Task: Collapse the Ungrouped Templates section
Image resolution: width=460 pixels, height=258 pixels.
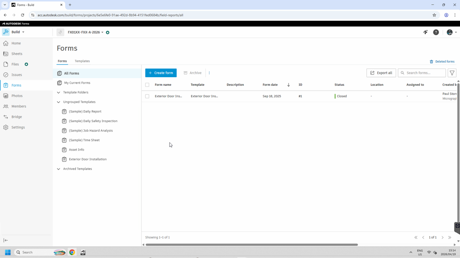Action: 59,102
